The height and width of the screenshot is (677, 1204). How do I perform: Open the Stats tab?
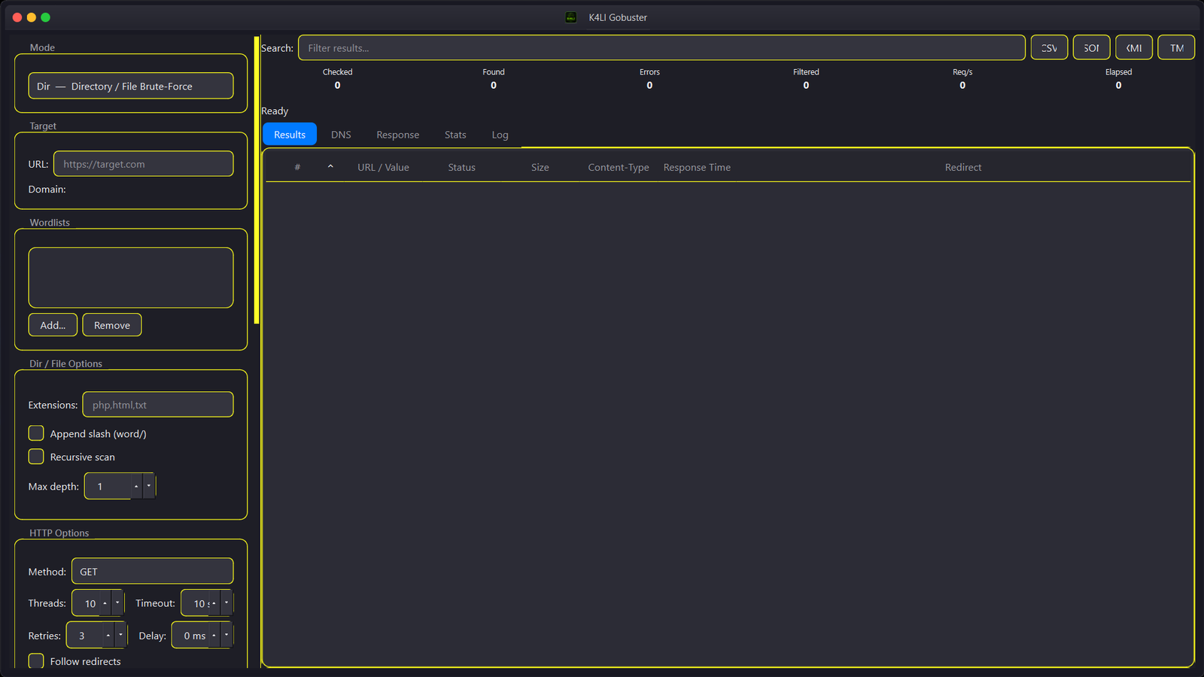pos(455,135)
